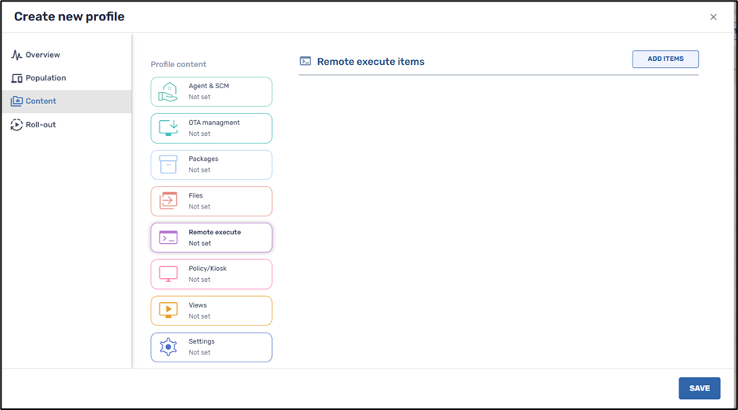Click the Remote execute terminal icon

pyautogui.click(x=168, y=237)
